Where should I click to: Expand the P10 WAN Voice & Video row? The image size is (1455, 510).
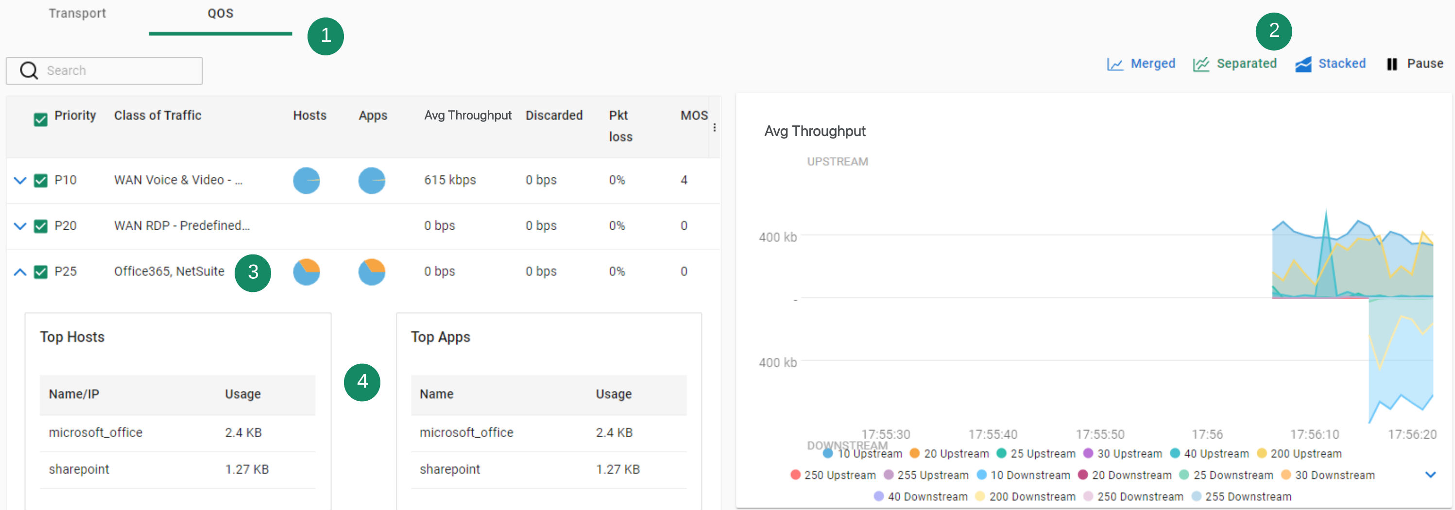pyautogui.click(x=20, y=181)
